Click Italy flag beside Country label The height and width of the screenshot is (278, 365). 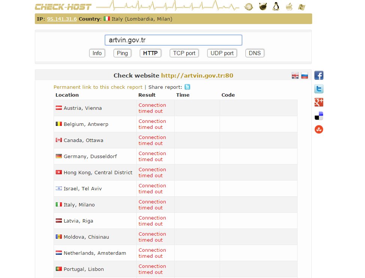click(107, 19)
